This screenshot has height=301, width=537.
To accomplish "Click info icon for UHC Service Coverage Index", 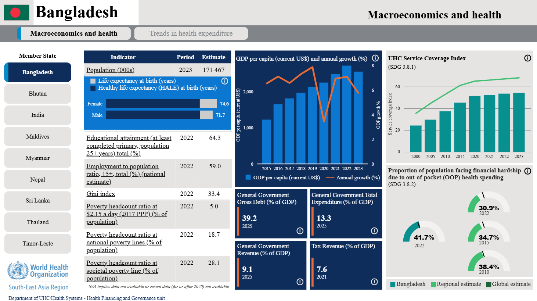I will 527,58.
